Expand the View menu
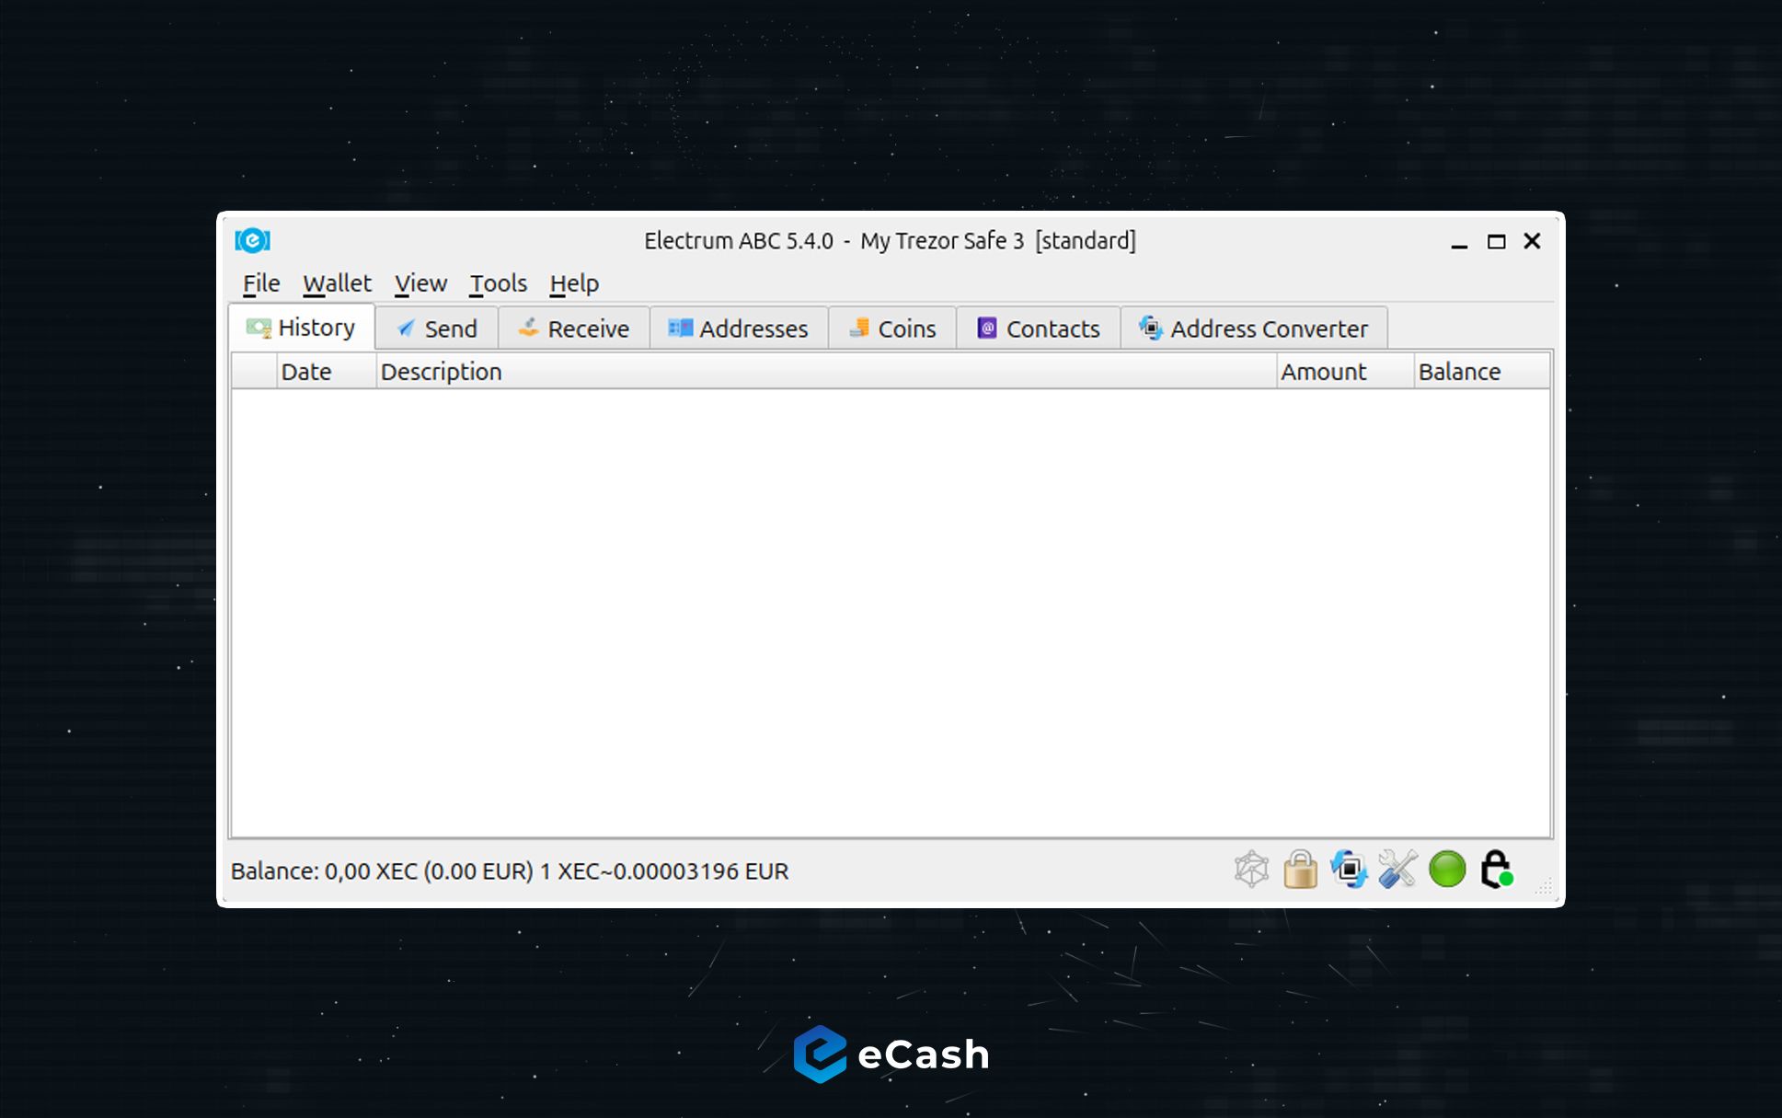 coord(420,283)
